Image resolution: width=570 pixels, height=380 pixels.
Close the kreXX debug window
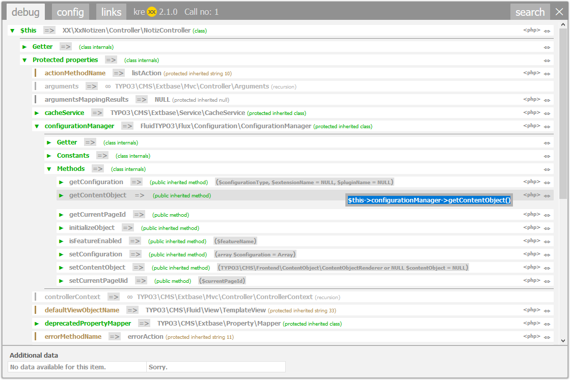click(559, 12)
